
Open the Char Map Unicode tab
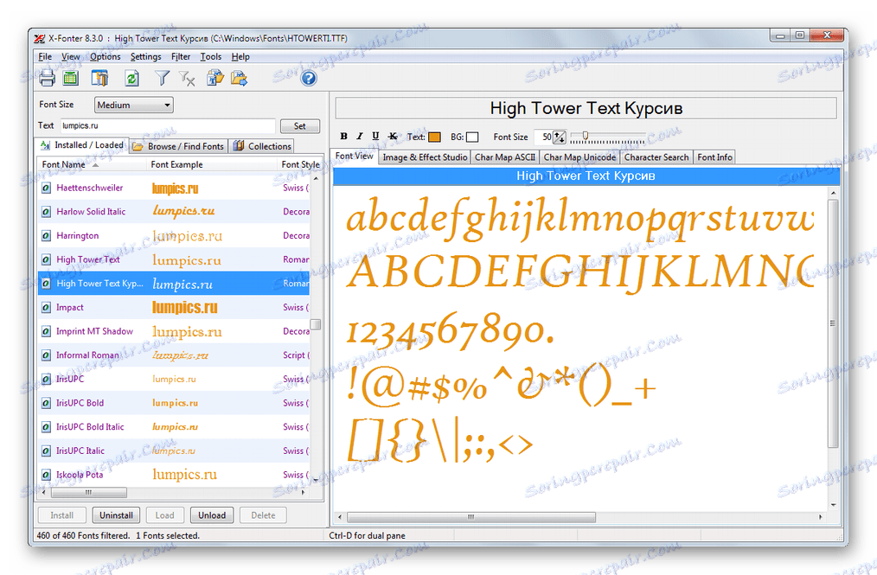click(x=580, y=157)
